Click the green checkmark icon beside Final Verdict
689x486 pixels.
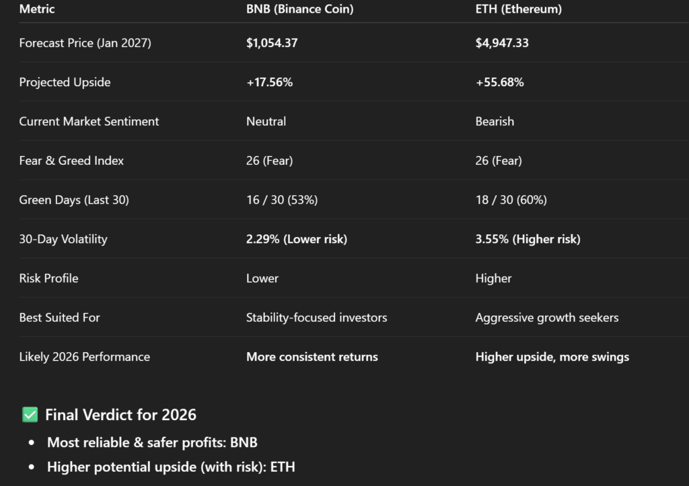click(30, 415)
